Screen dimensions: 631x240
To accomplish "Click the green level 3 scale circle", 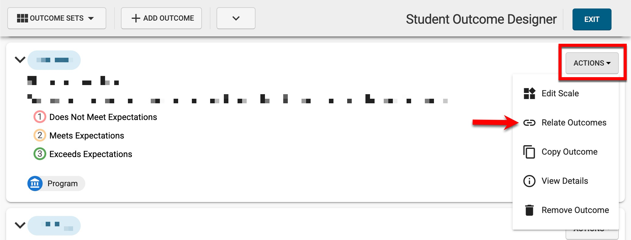I will (x=40, y=154).
